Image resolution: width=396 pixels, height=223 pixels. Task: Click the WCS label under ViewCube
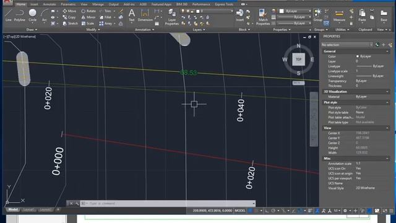(298, 83)
